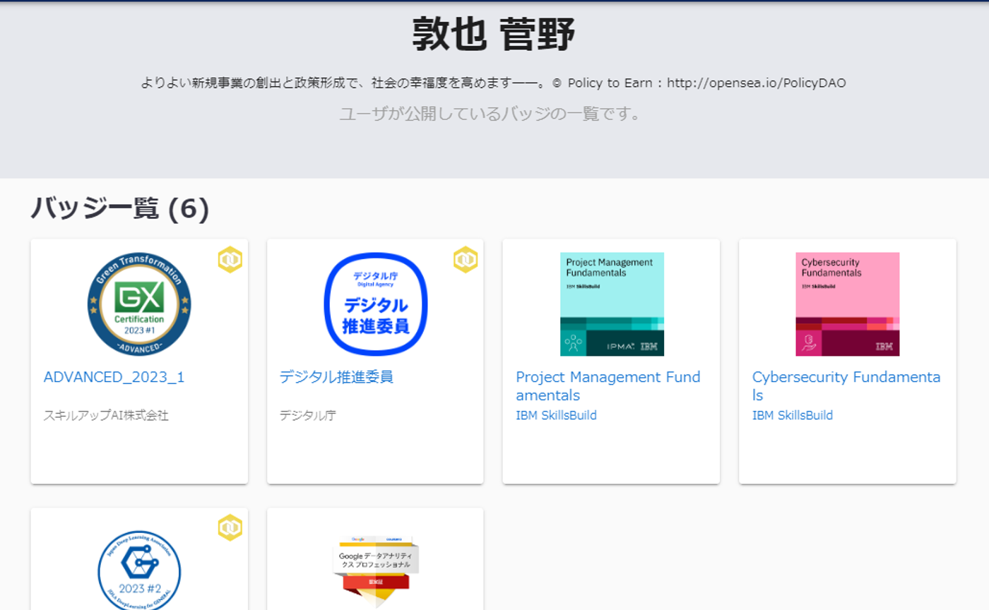Click the JDLA Deep Learning 2023 #2 badge emblem

(x=138, y=572)
